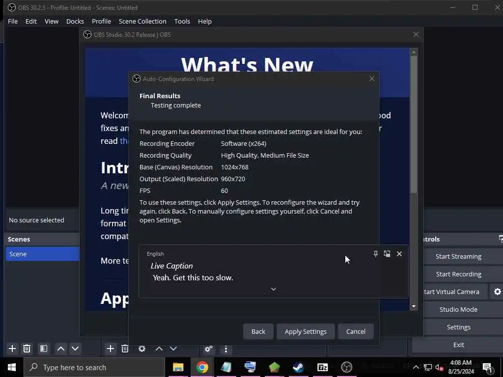Viewport: 503px width, 377px height.
Task: Open audio mixer advanced properties gears icon
Action: [208, 349]
